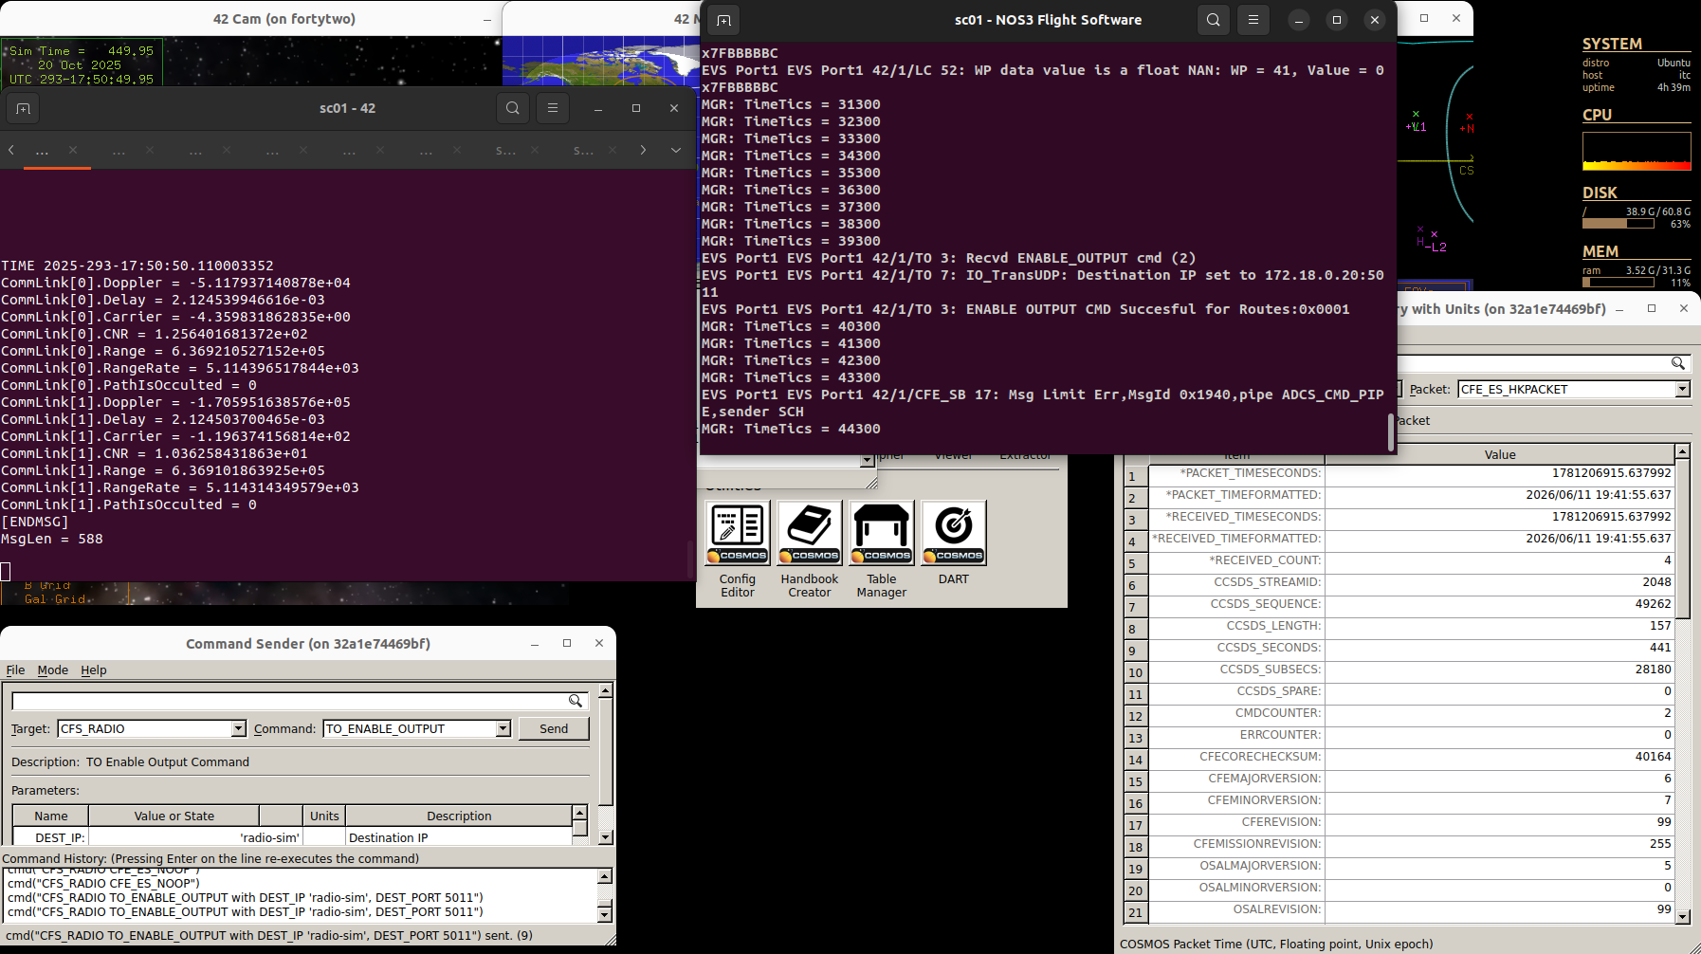The width and height of the screenshot is (1701, 954).
Task: Click row number 7 in Packet Viewer
Action: point(1136,607)
